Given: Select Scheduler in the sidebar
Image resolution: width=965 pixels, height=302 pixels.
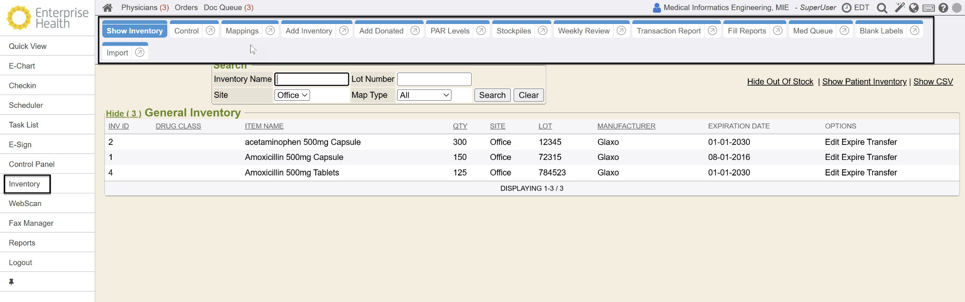Looking at the screenshot, I should (x=26, y=105).
